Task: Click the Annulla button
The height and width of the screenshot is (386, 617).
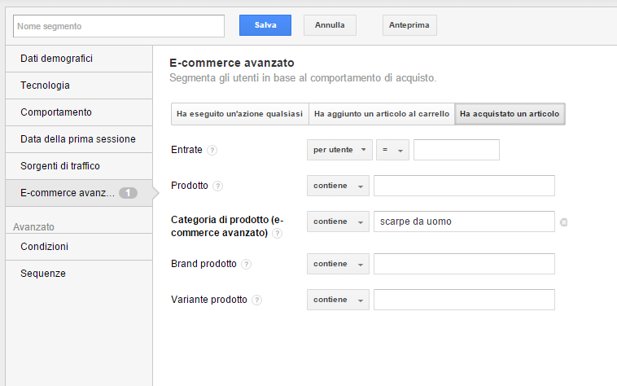Action: tap(330, 26)
